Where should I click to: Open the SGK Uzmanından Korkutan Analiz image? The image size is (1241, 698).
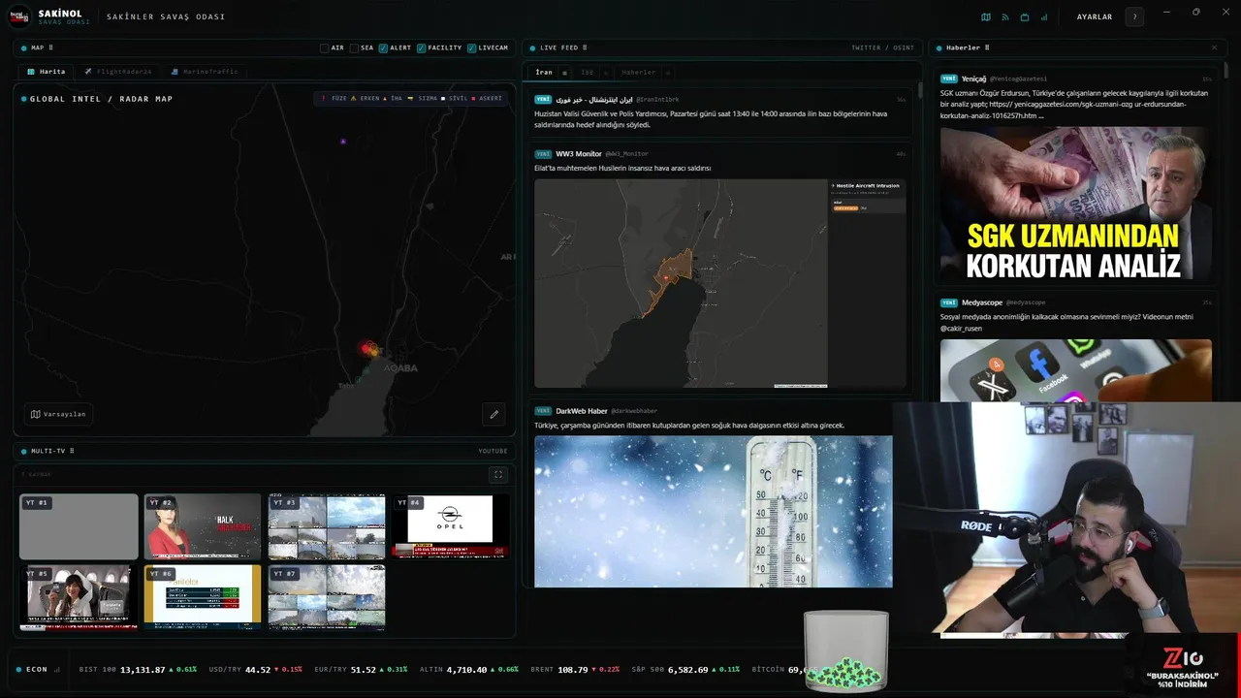coord(1075,204)
